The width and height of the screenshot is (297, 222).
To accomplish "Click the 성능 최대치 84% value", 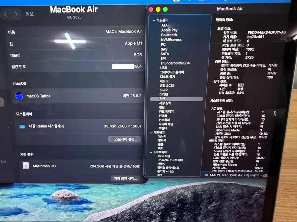I will pos(241,93).
